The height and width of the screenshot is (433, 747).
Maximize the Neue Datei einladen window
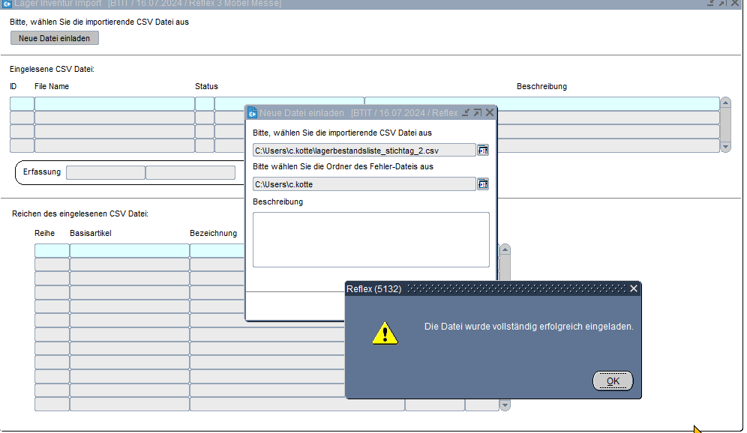(478, 112)
